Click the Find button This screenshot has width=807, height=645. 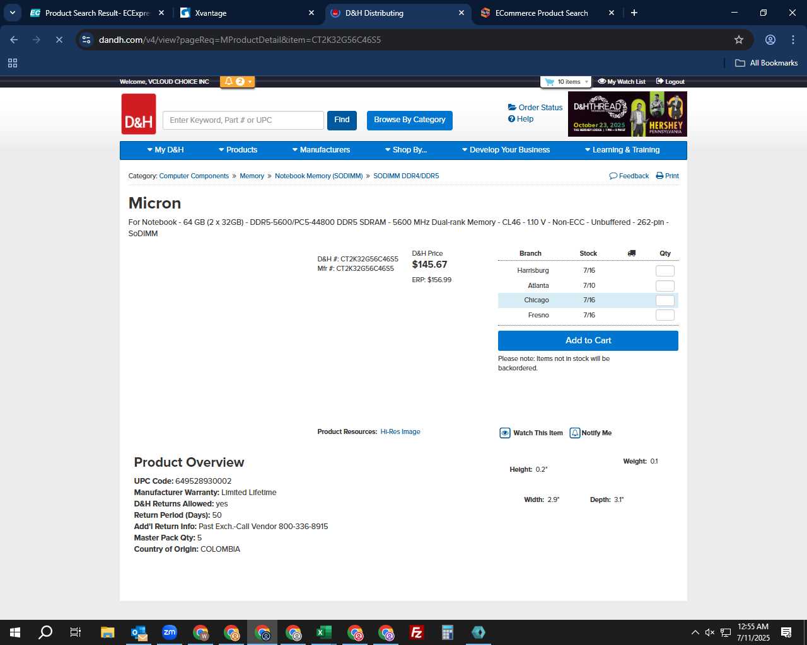(x=342, y=120)
